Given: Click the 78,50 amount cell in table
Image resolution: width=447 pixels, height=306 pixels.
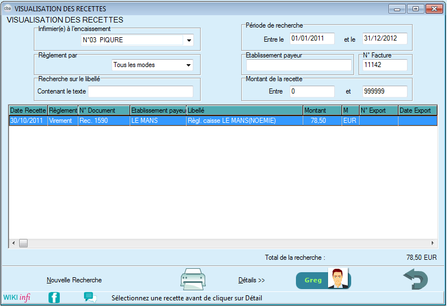Looking at the screenshot, I should pos(322,121).
